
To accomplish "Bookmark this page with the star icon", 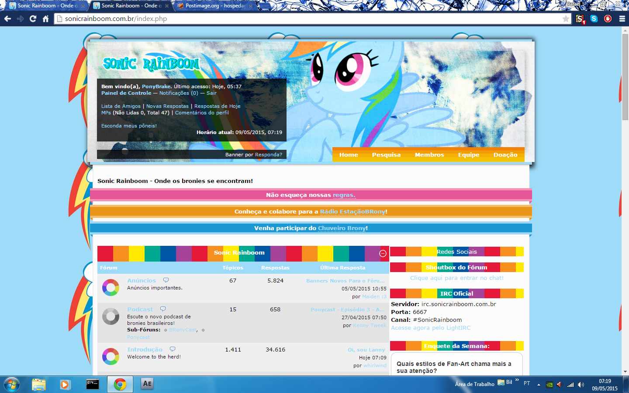I will pyautogui.click(x=566, y=19).
